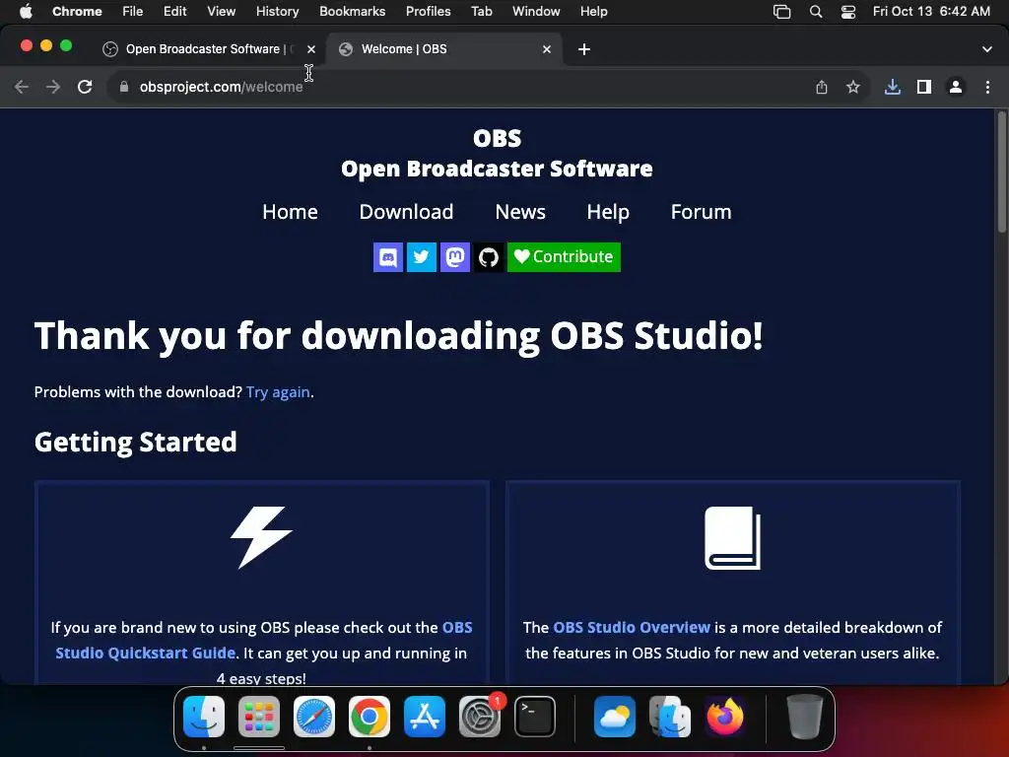Open the Discord icon link

pos(388,257)
